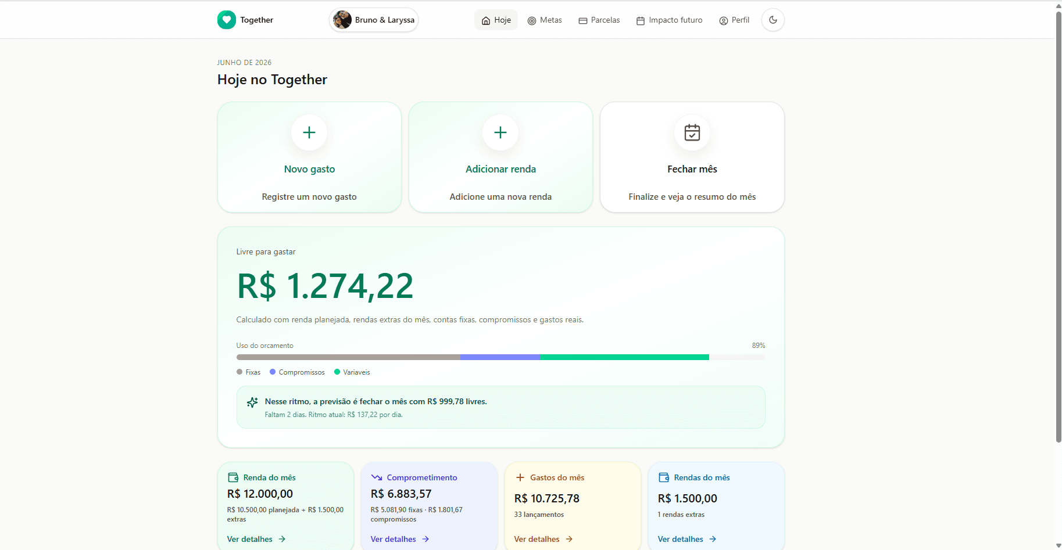Viewport: 1062px width, 550px height.
Task: Click the 89% budget usage value
Action: click(759, 346)
